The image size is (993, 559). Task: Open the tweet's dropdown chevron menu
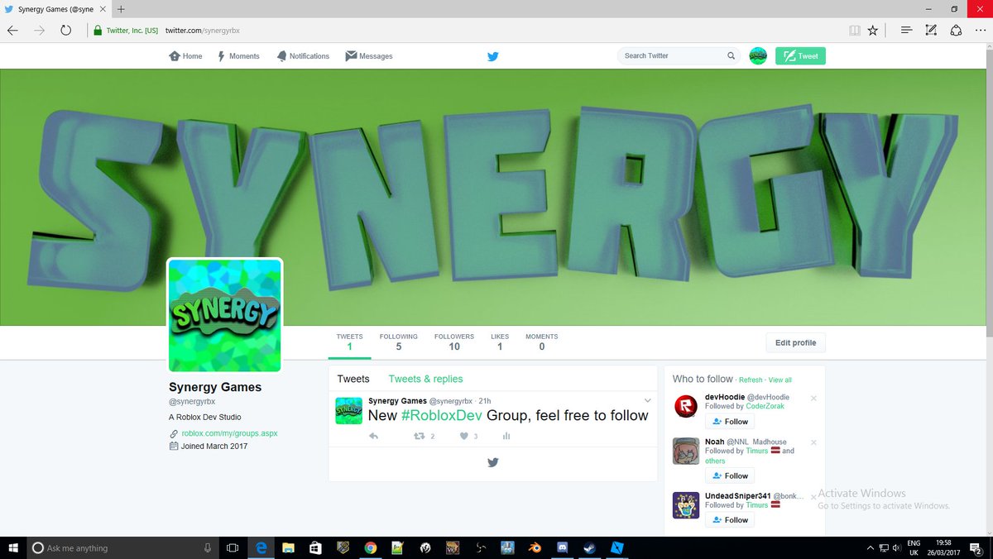[x=647, y=401]
